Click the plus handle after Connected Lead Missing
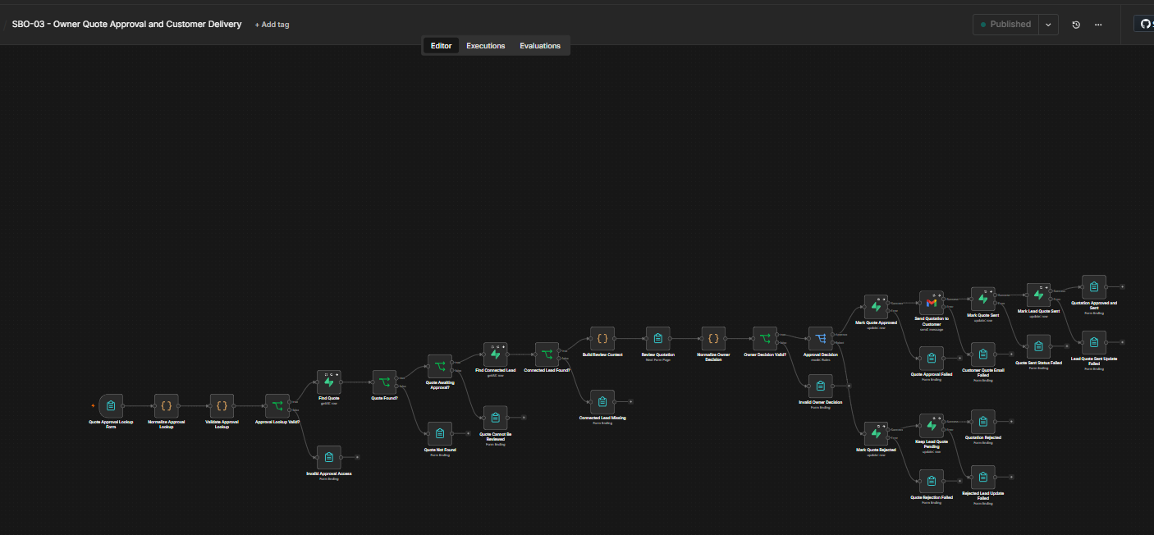The width and height of the screenshot is (1154, 535). click(630, 402)
